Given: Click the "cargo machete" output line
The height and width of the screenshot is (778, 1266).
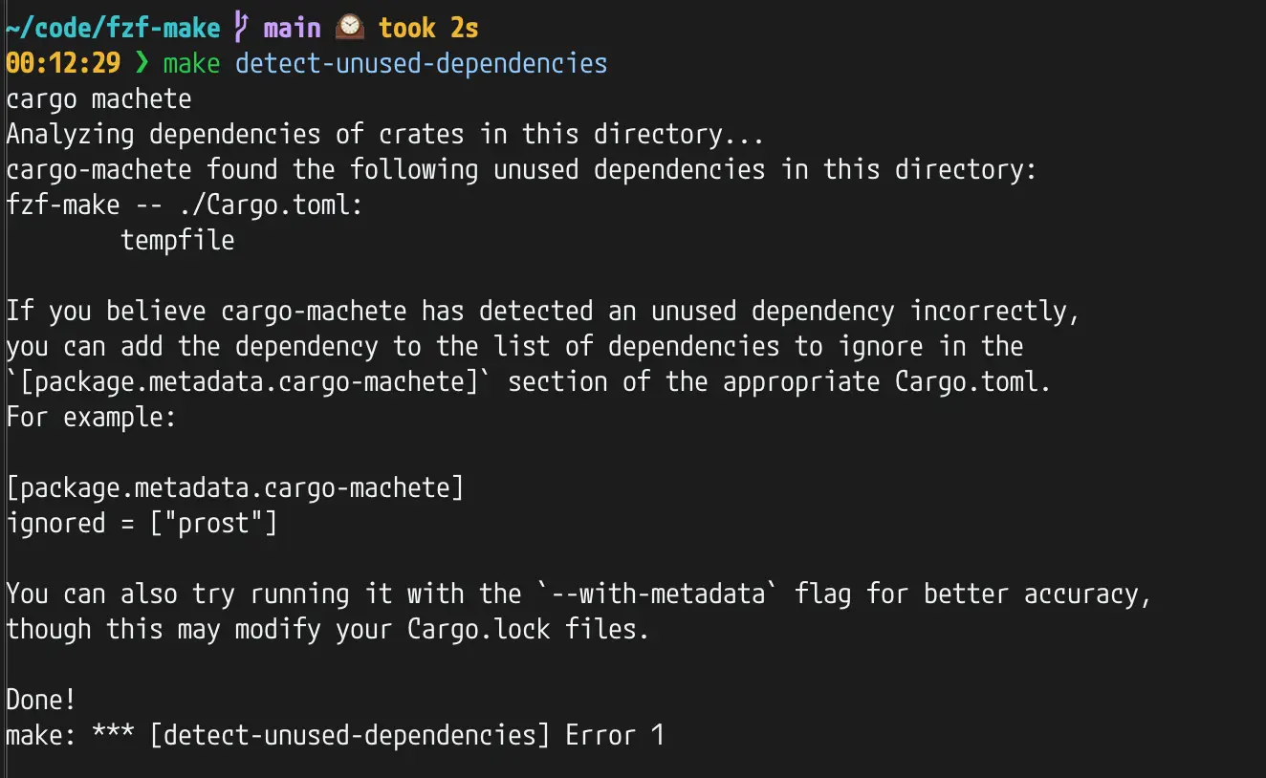Looking at the screenshot, I should click(98, 99).
